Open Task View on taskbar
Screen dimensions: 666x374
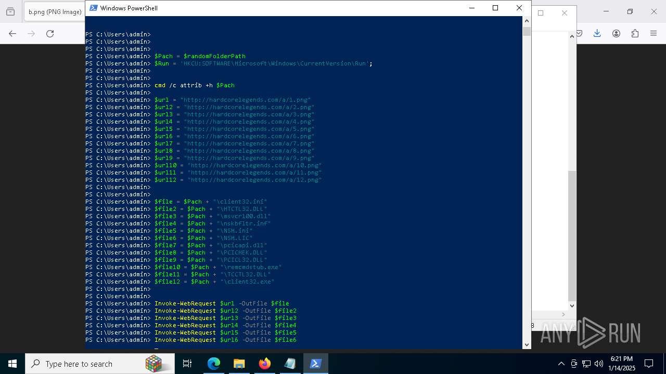187,364
